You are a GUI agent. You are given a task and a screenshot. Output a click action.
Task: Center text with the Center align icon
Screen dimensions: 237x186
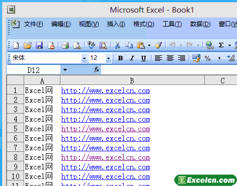170,58
